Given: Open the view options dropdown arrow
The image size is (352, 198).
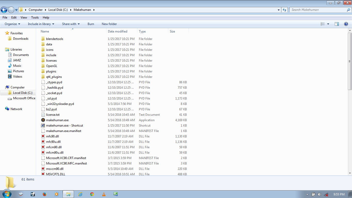Looking at the screenshot, I should [328, 24].
